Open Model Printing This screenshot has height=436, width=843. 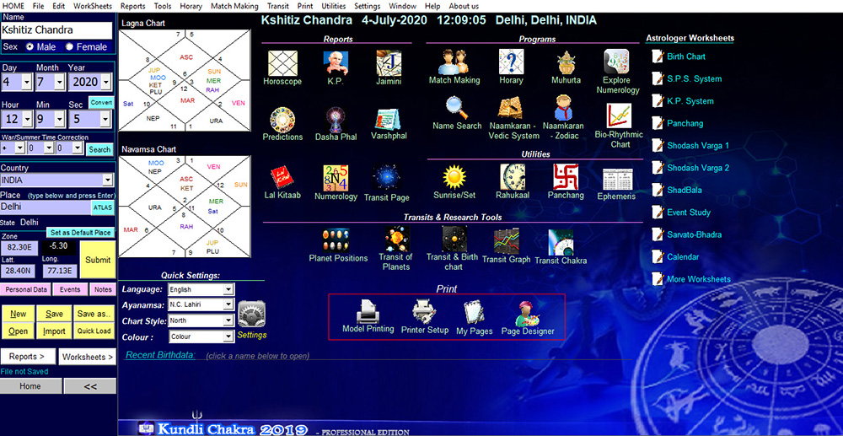(x=368, y=312)
